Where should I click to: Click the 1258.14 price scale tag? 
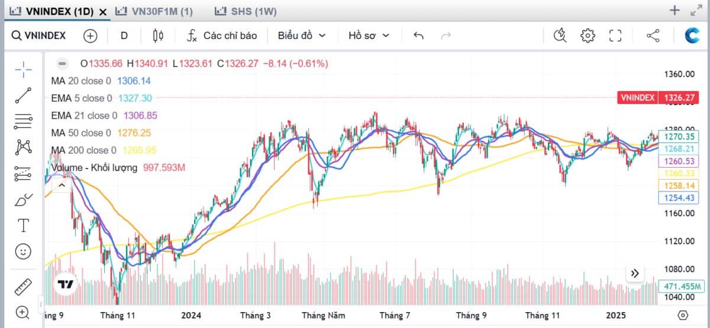677,185
